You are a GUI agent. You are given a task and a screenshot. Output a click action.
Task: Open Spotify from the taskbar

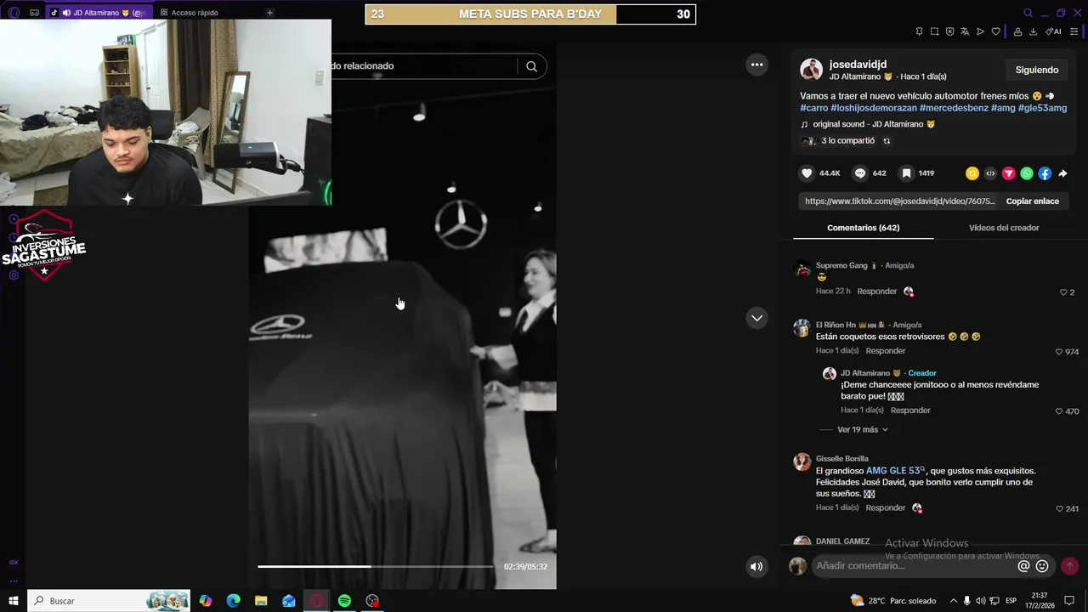click(x=344, y=601)
